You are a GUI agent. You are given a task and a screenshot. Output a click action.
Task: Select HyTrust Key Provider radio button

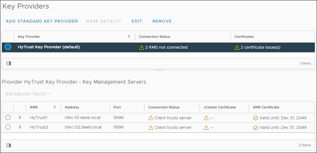8,47
